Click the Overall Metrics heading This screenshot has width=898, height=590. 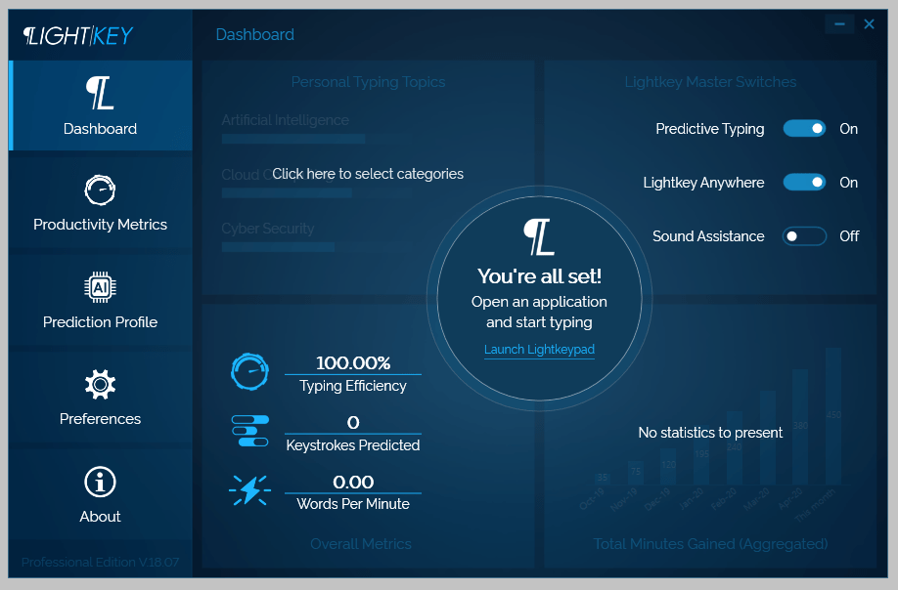pos(361,544)
